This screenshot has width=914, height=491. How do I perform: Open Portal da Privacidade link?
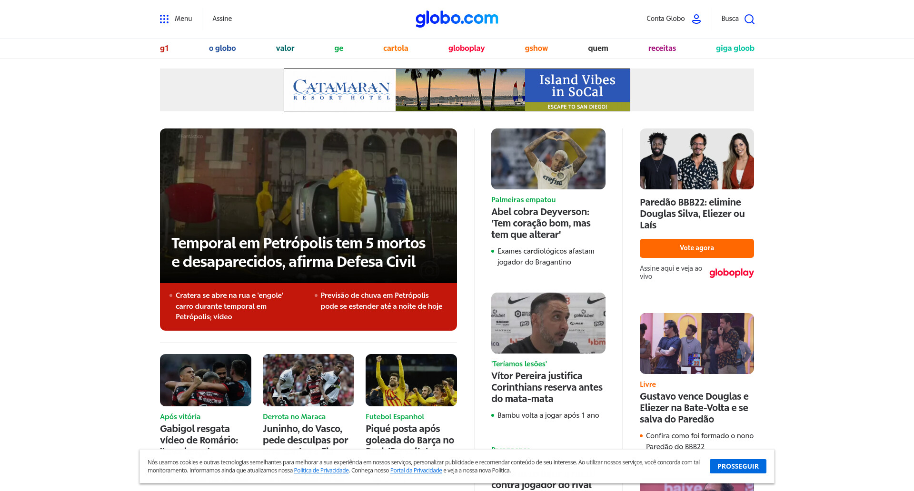point(416,471)
